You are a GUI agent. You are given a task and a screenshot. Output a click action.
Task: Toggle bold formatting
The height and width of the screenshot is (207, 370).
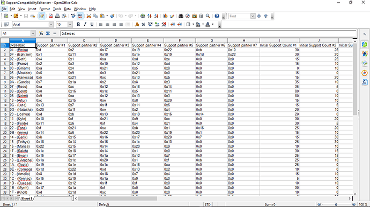[x=78, y=24]
